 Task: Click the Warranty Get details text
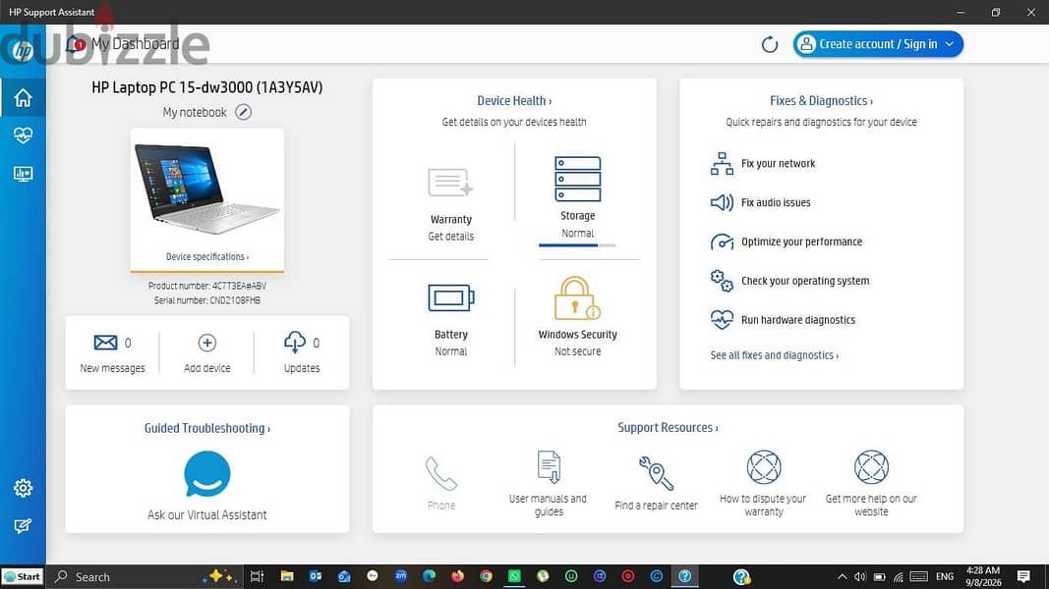coord(451,237)
